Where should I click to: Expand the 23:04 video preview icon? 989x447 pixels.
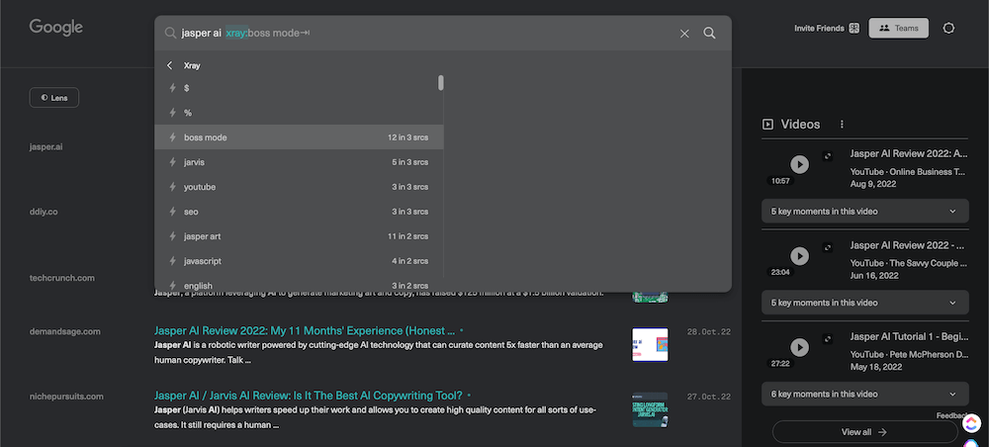[x=828, y=247]
